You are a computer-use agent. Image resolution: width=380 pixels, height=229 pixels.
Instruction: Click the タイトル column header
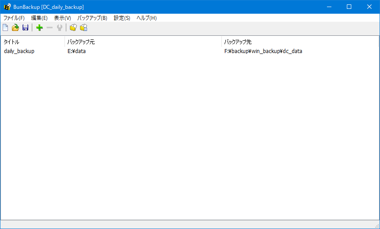33,42
